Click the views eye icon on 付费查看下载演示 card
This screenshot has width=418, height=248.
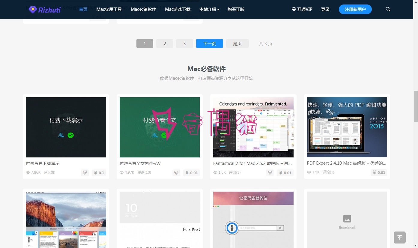[x=28, y=172]
